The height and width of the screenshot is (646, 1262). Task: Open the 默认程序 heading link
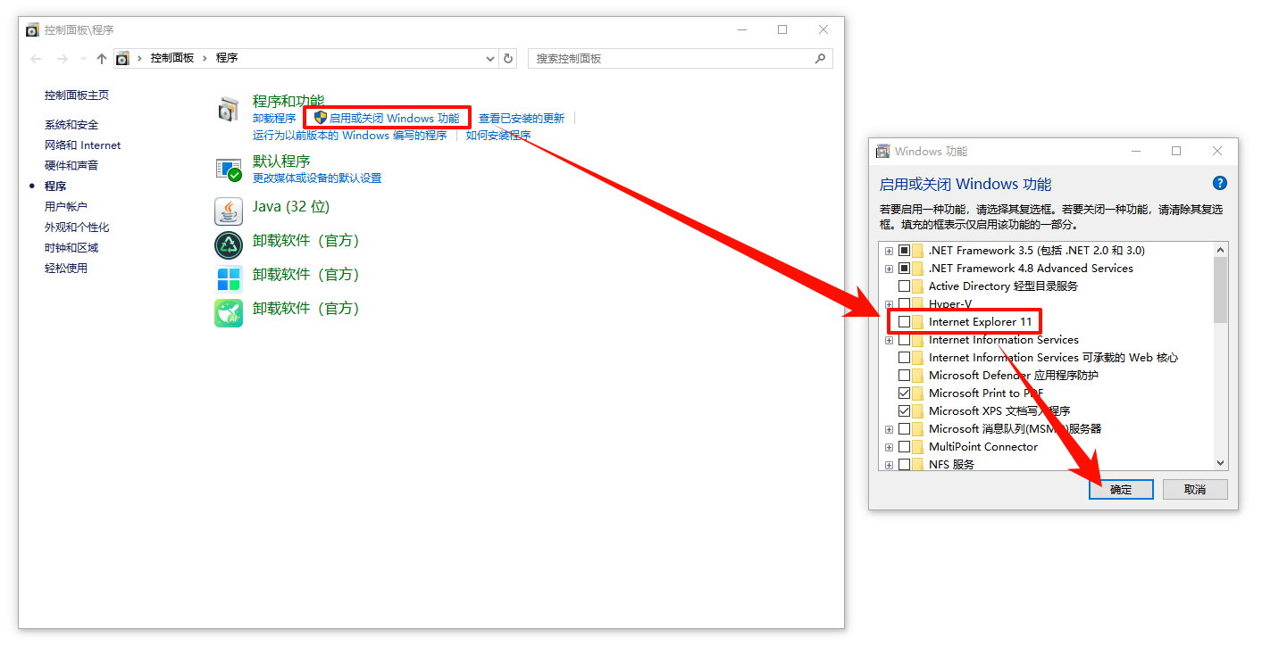(x=281, y=161)
